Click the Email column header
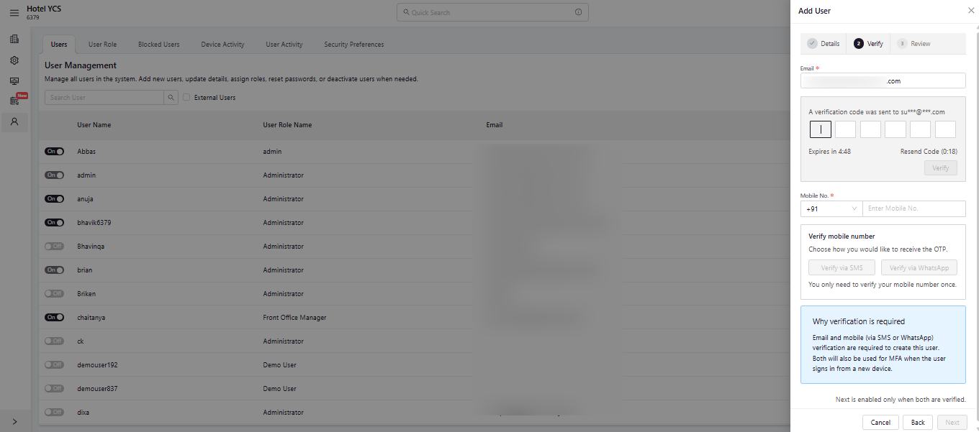Screen dimensions: 979x432 (495, 124)
